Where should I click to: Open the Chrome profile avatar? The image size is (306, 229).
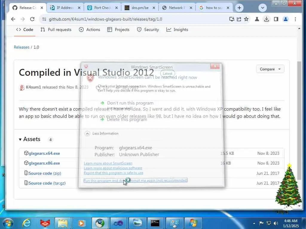coord(286,19)
